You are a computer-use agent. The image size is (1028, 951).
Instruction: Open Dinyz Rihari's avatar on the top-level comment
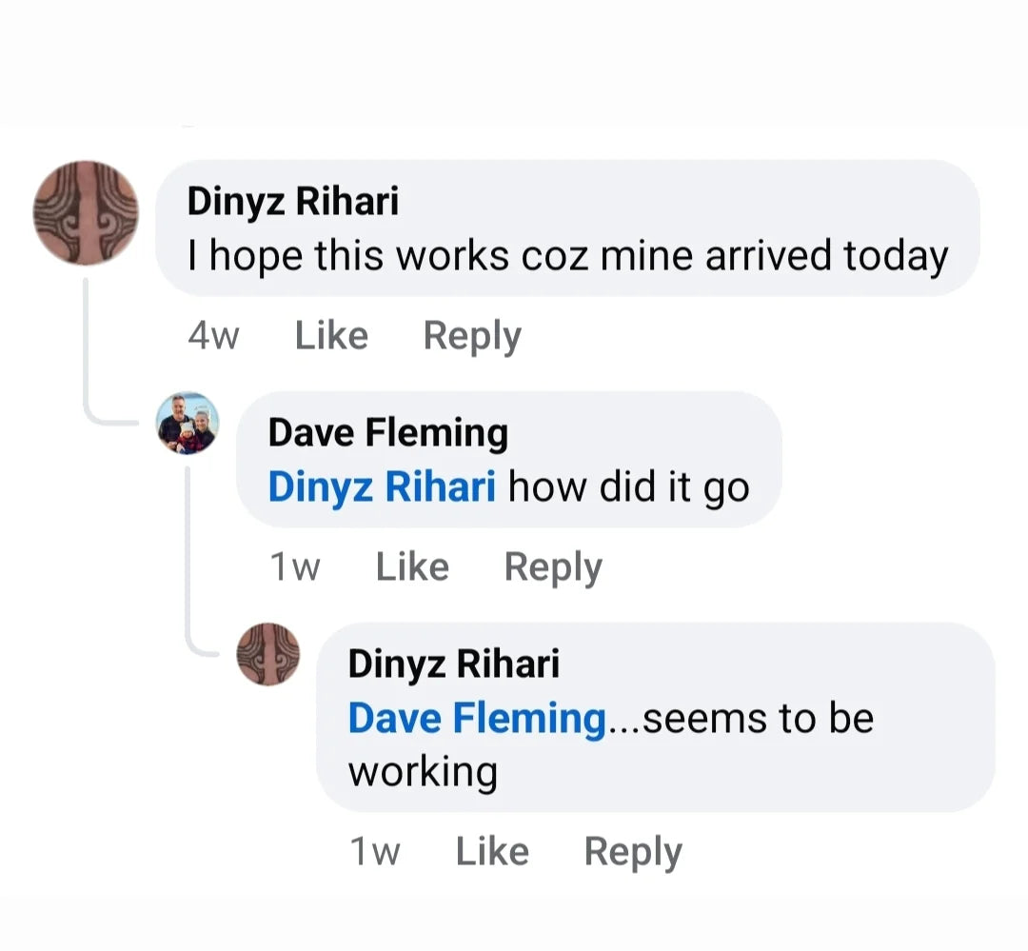(x=86, y=213)
